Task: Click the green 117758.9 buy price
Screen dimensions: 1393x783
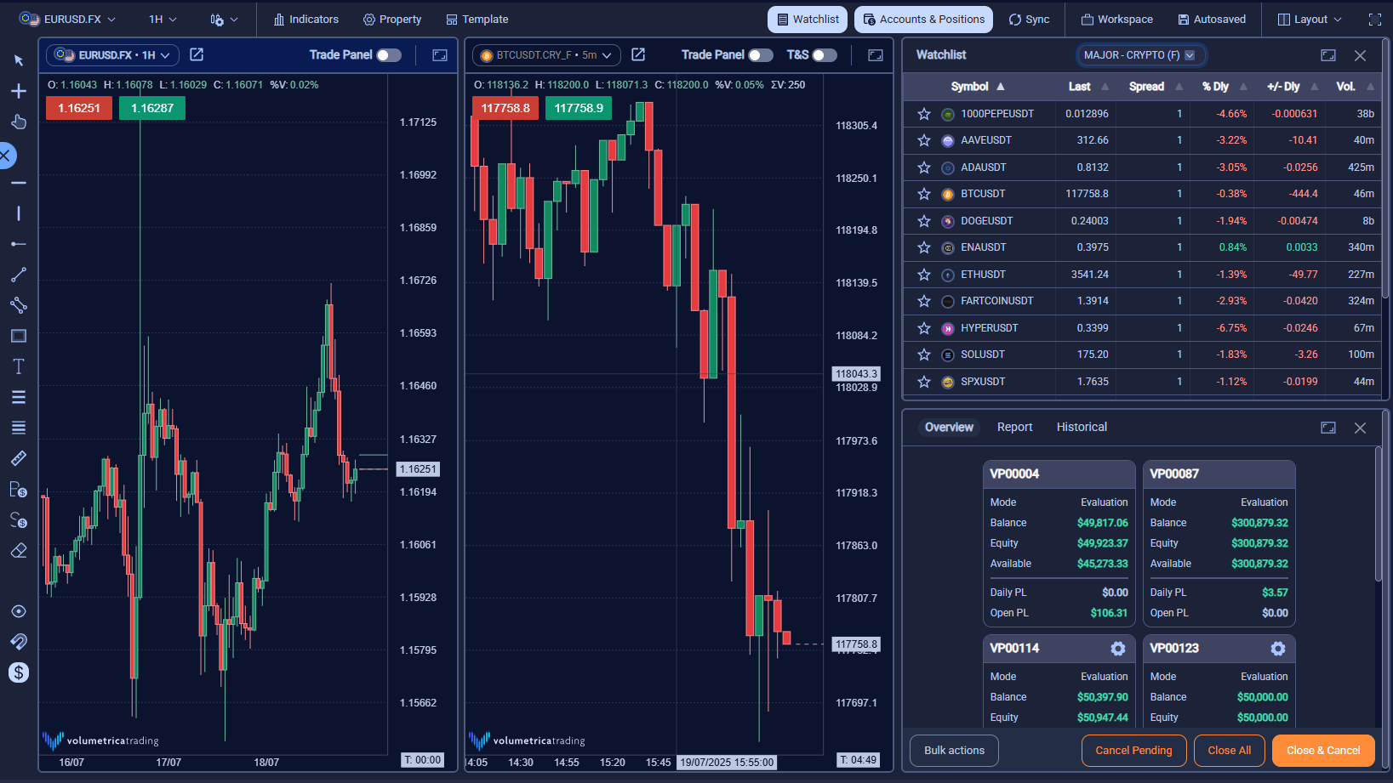Action: pyautogui.click(x=579, y=108)
